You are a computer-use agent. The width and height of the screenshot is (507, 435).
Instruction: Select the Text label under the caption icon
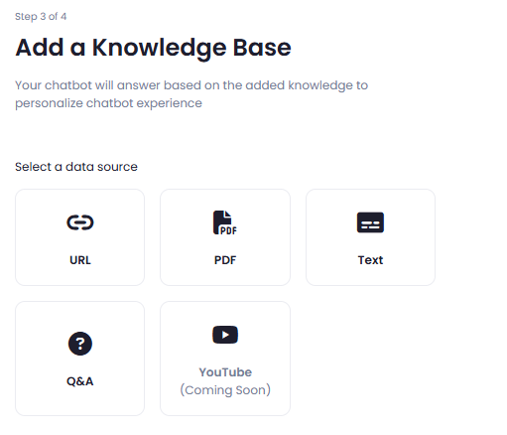(x=370, y=260)
